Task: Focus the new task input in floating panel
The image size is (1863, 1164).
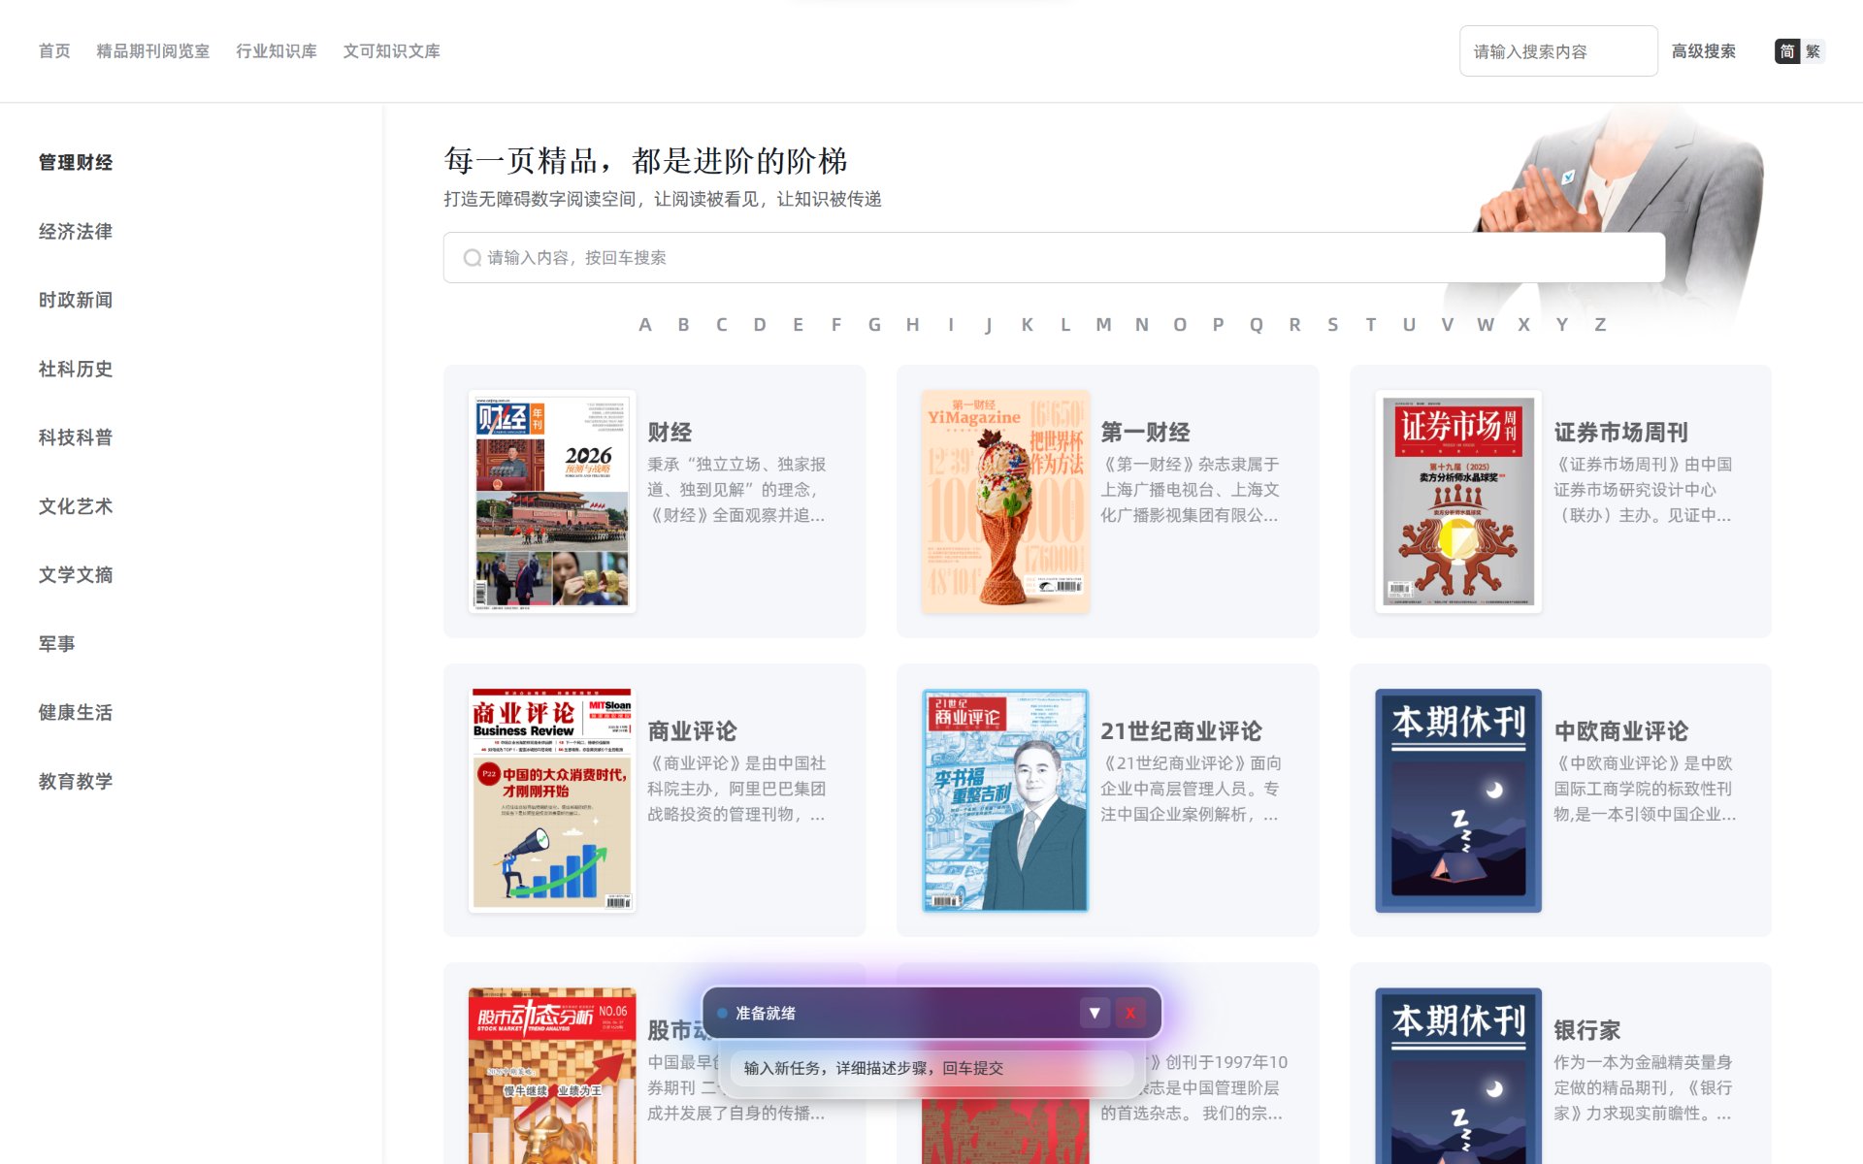Action: coord(931,1068)
